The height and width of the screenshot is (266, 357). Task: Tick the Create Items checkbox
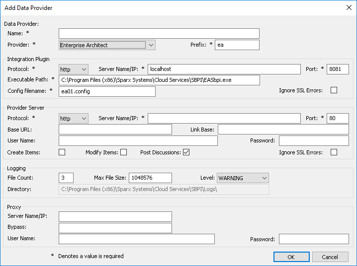pos(62,152)
